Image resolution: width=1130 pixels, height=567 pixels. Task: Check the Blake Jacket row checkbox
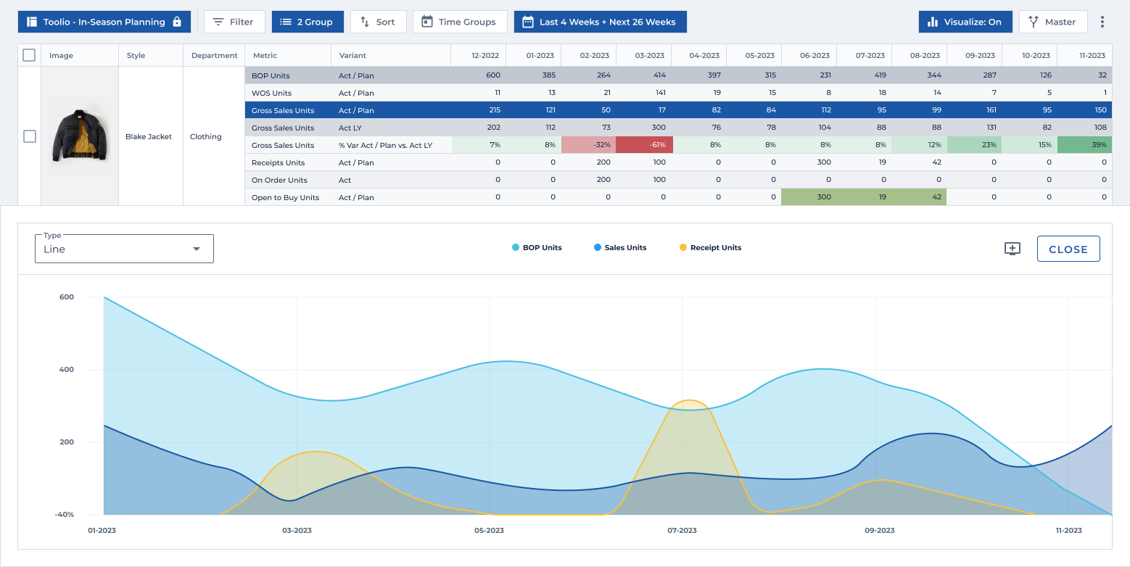click(30, 136)
